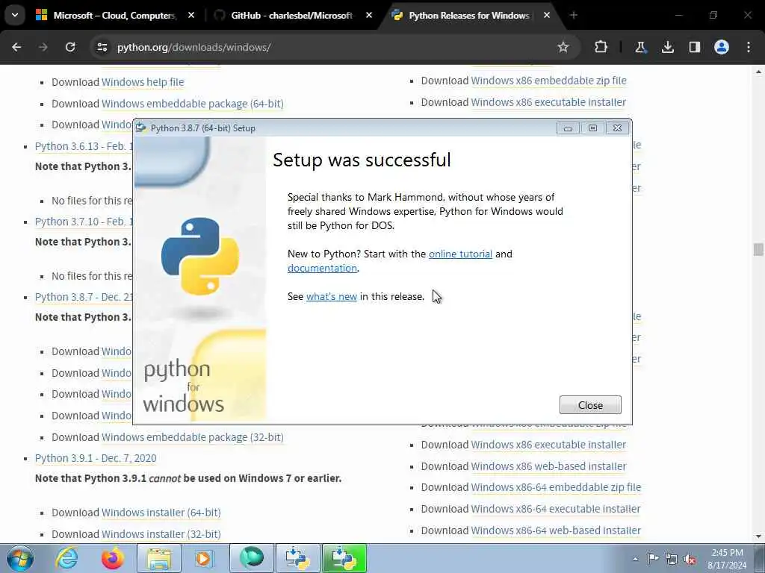Open Windows help file download link
The image size is (765, 573).
click(143, 82)
